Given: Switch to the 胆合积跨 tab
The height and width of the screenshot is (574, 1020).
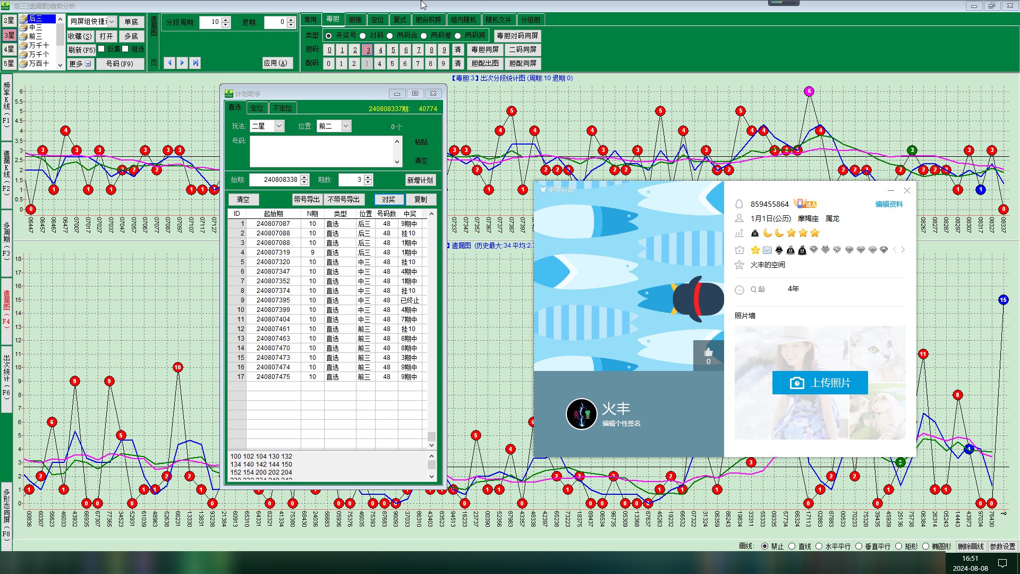Looking at the screenshot, I should click(x=428, y=20).
